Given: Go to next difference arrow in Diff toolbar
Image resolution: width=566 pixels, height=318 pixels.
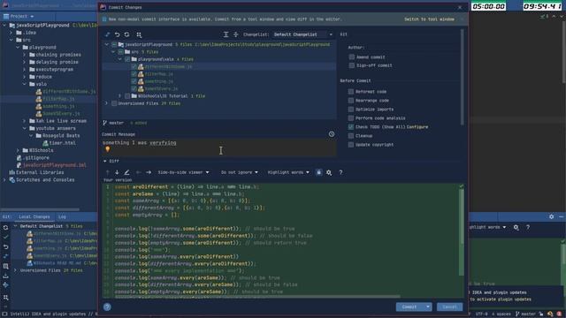Looking at the screenshot, I should 117,172.
